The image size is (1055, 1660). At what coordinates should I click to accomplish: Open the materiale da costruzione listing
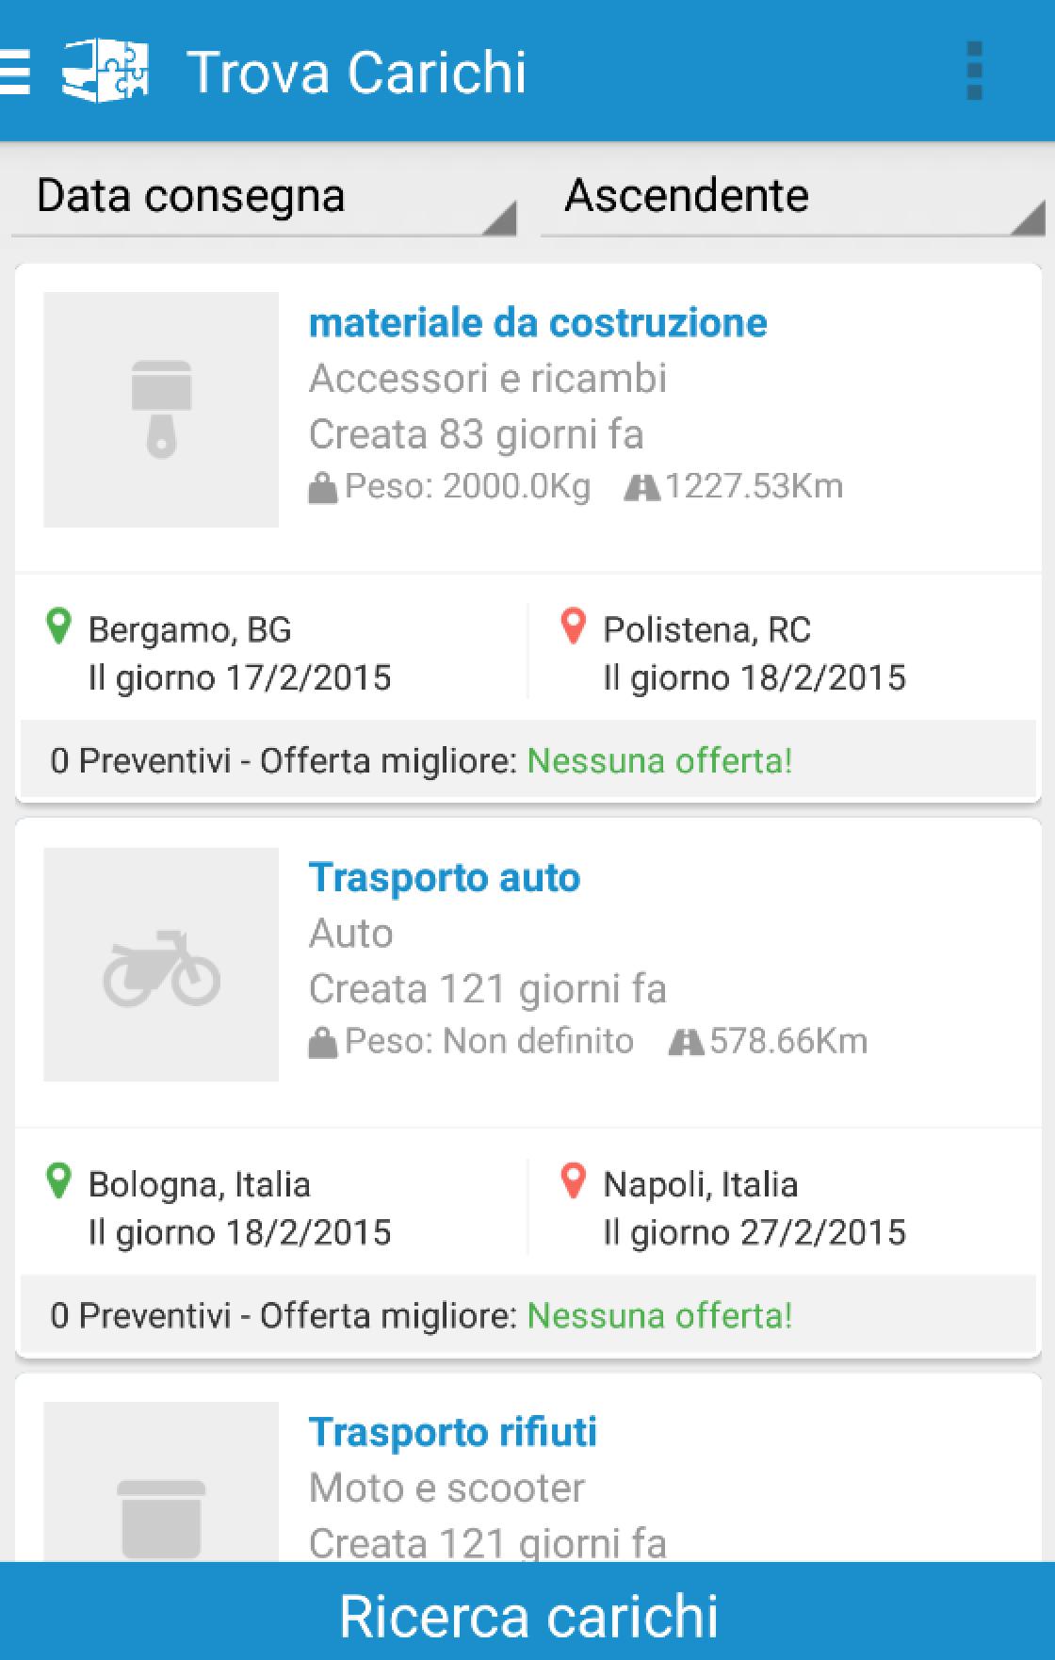point(538,323)
